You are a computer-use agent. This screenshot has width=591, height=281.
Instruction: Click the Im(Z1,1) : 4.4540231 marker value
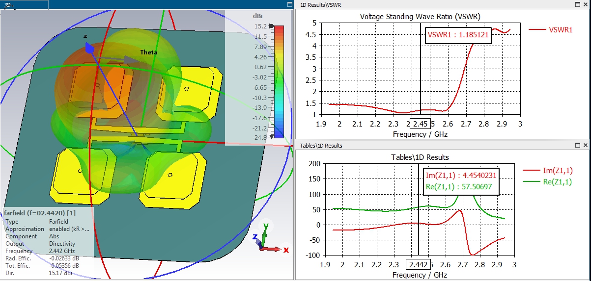461,176
